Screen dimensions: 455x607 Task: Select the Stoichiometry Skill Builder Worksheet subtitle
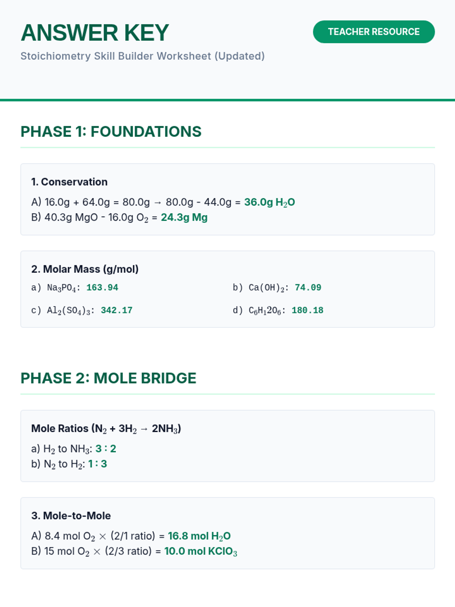(x=143, y=56)
